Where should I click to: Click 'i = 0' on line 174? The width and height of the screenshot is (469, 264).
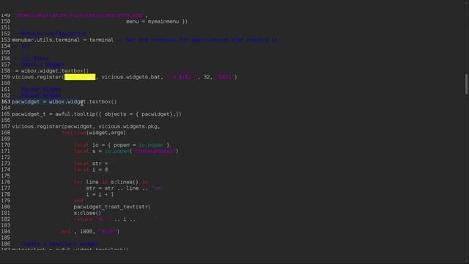click(100, 170)
